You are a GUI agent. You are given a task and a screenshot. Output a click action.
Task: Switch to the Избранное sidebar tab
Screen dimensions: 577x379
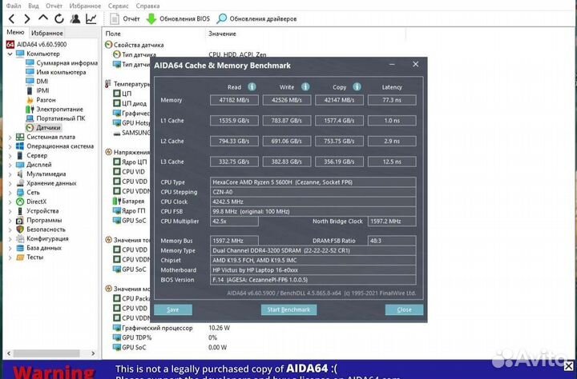pyautogui.click(x=47, y=33)
